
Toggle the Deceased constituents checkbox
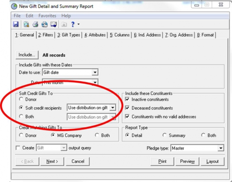[x=127, y=108]
